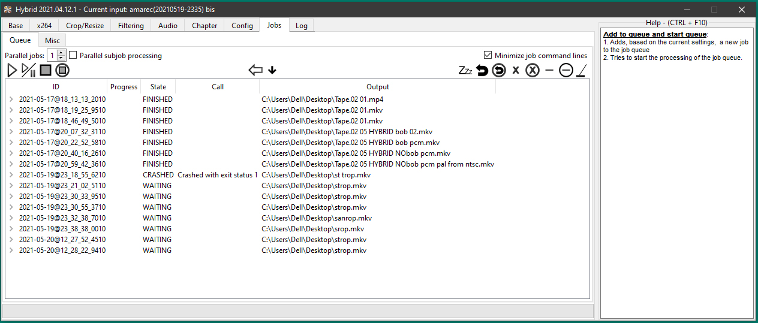Sort by the ID column header
This screenshot has height=323, width=758.
[x=56, y=87]
